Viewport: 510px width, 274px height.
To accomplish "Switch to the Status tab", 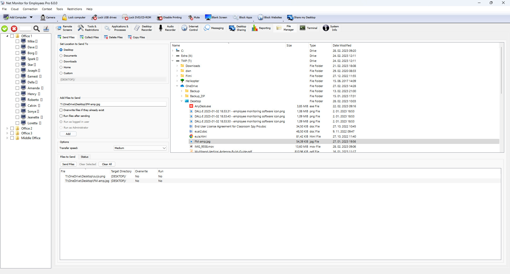I will [x=84, y=157].
